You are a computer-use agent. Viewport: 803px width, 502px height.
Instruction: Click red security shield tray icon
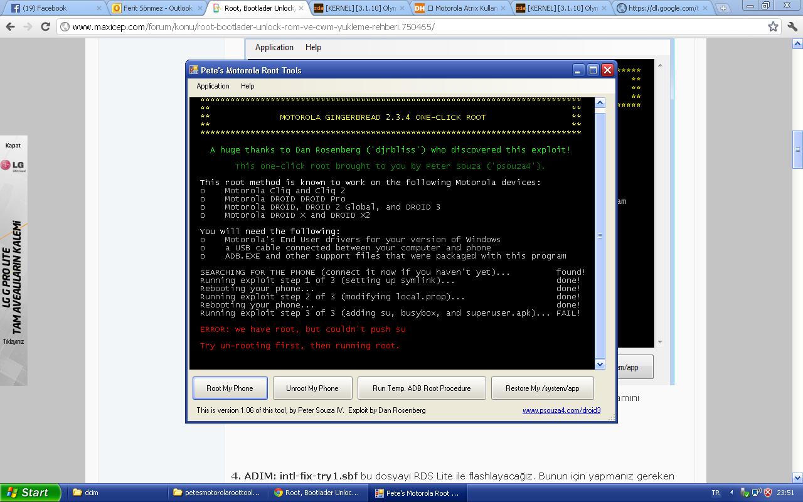(768, 493)
